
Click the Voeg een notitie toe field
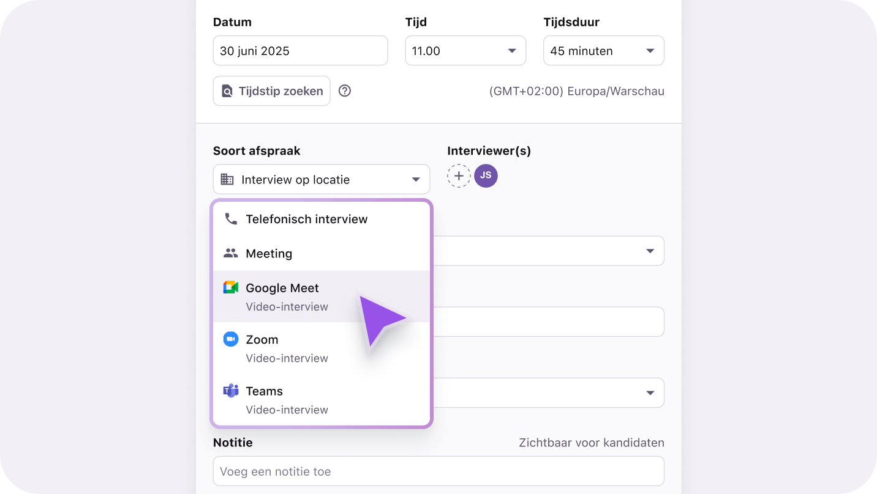(438, 471)
